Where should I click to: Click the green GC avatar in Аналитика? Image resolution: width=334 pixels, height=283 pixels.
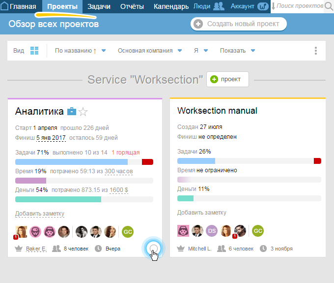pos(128,232)
